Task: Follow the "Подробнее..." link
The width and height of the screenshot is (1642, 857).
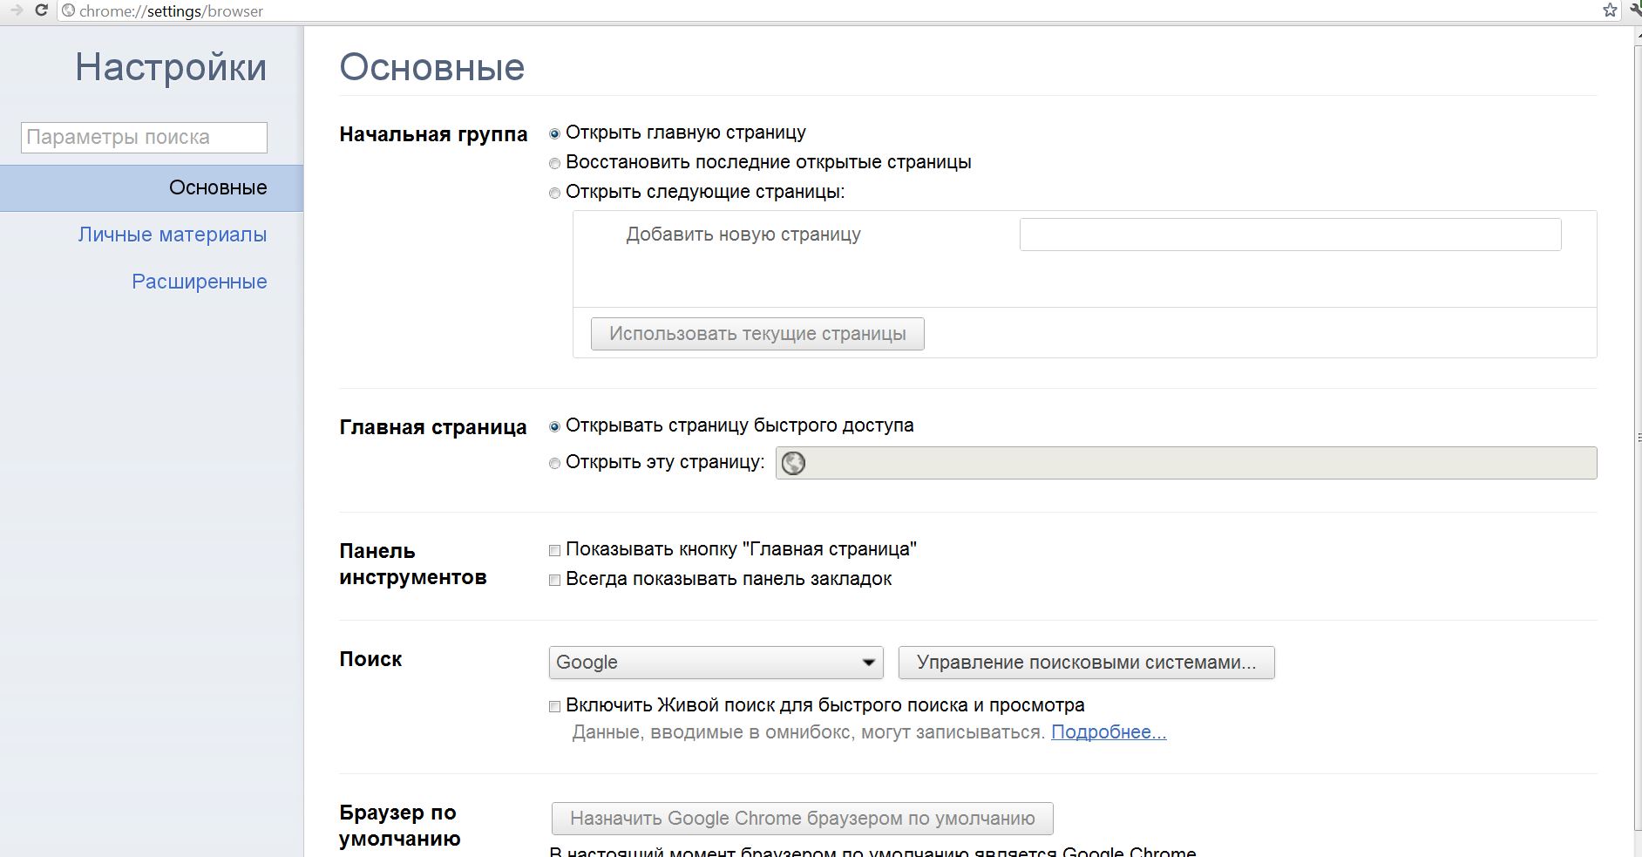Action: [1109, 732]
